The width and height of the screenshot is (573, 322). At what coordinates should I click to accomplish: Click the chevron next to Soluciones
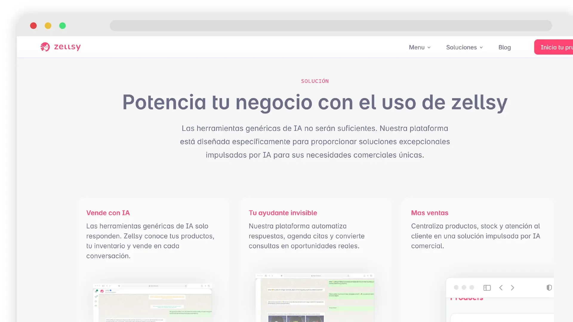click(x=481, y=48)
